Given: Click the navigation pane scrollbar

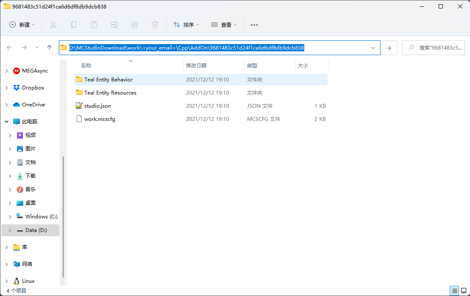Looking at the screenshot, I should 63,217.
